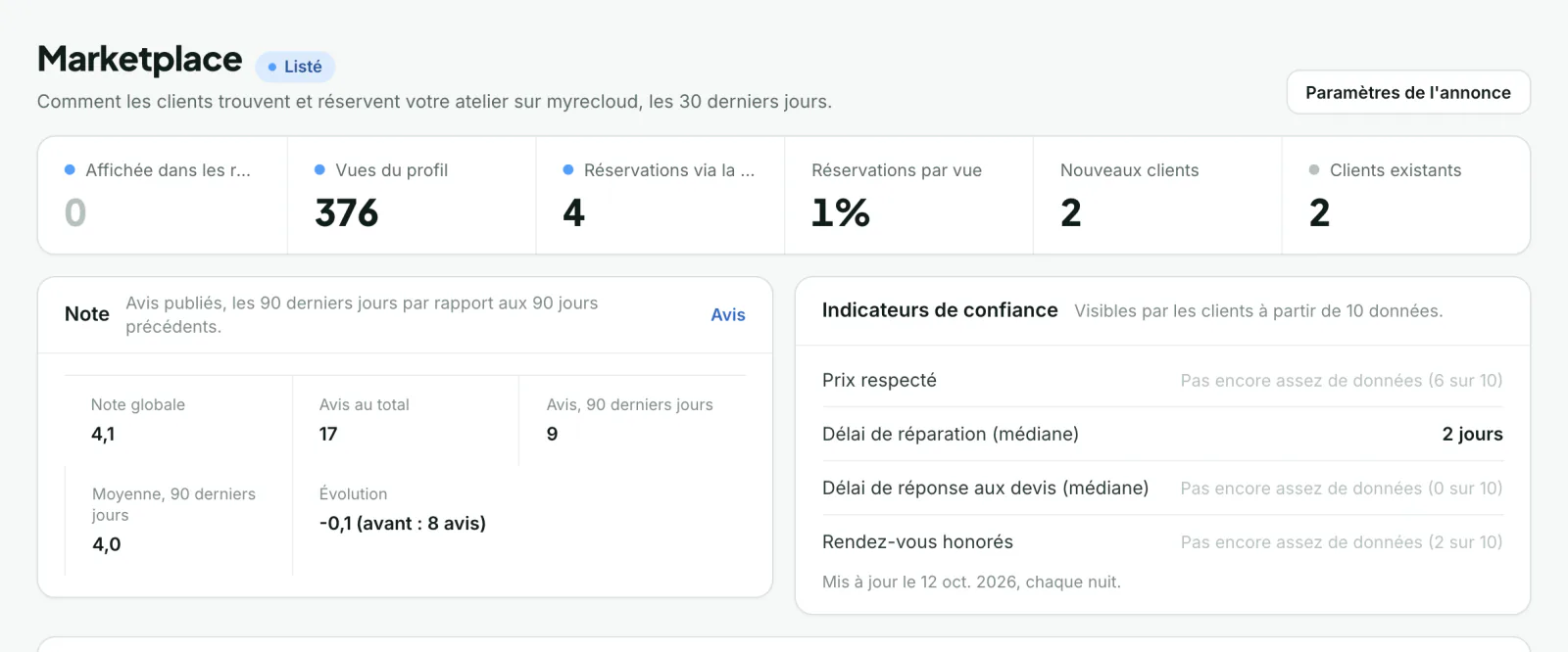
Task: Select the Réservations via la ... metric card
Action: pyautogui.click(x=661, y=195)
